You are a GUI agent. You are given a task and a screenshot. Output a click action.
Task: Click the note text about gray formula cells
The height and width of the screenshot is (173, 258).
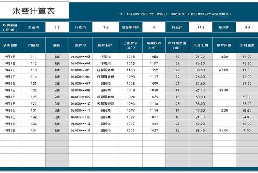[175, 14]
